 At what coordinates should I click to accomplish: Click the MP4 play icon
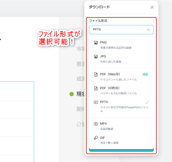coord(96,124)
